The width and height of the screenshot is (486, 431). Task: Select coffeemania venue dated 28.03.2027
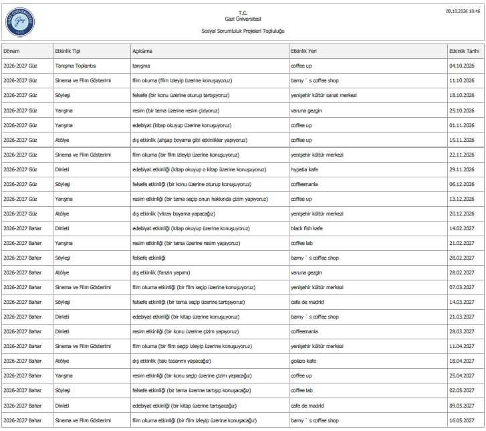tap(368, 332)
